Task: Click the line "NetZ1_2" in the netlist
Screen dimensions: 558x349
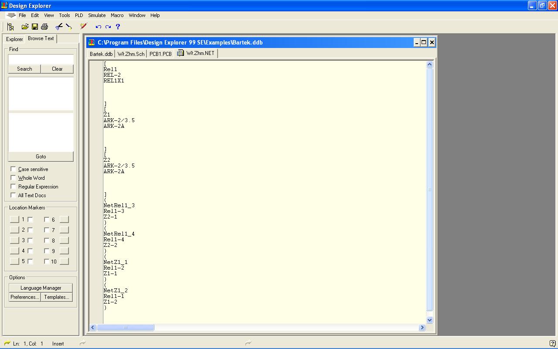Action: (116, 291)
